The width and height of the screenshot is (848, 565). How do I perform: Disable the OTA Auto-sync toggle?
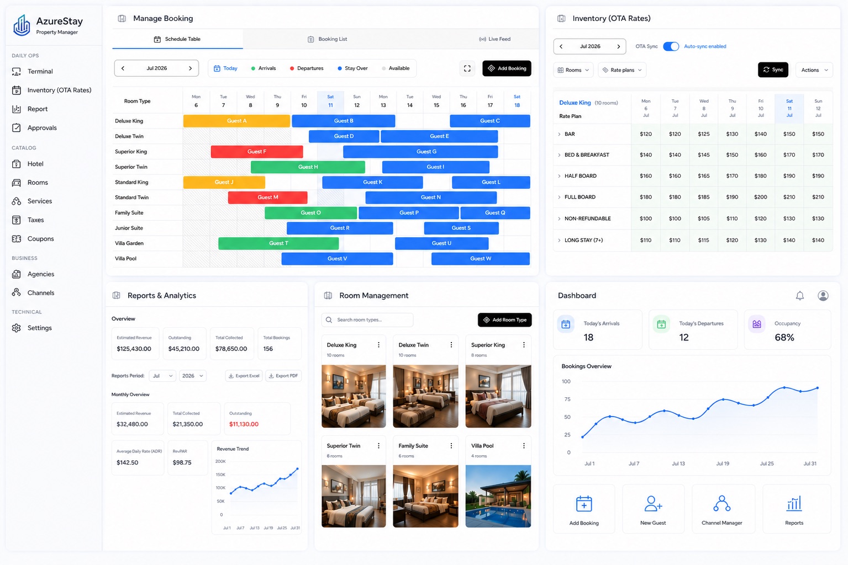point(671,46)
